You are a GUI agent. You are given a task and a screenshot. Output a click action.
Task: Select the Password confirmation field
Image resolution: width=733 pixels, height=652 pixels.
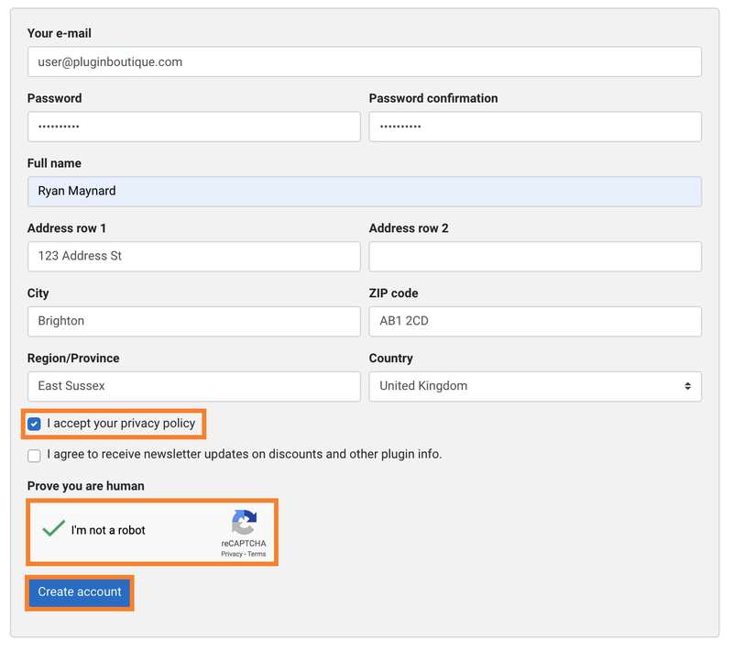[535, 127]
